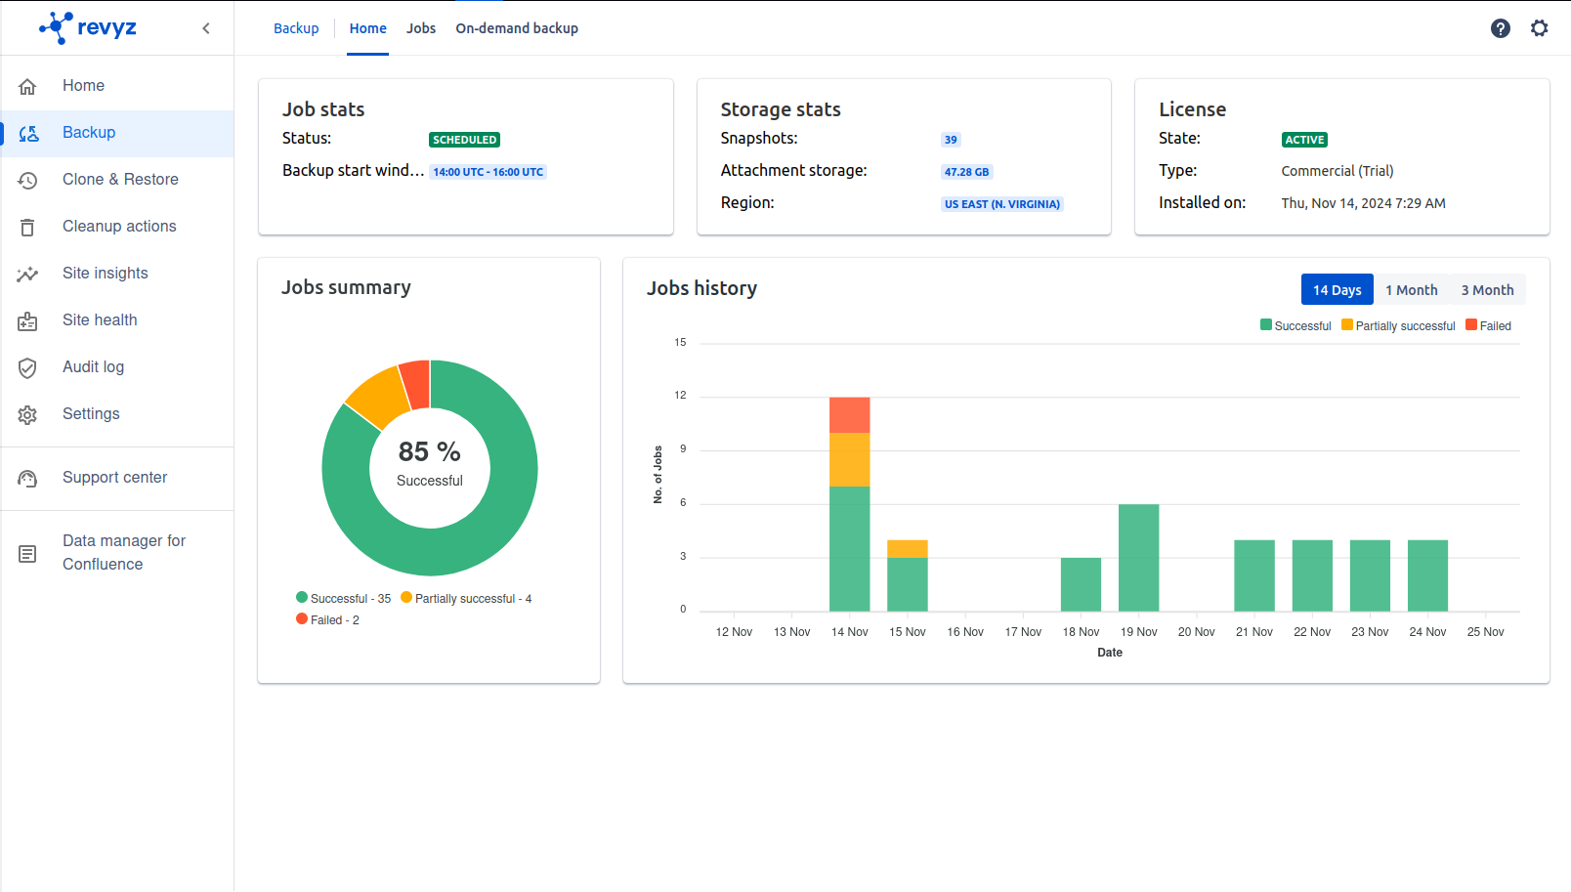Click the Home house icon in sidebar
Image resolution: width=1571 pixels, height=892 pixels.
click(27, 86)
